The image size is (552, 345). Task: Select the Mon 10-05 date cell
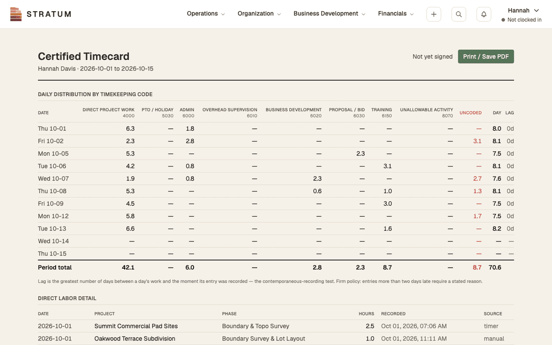point(53,154)
